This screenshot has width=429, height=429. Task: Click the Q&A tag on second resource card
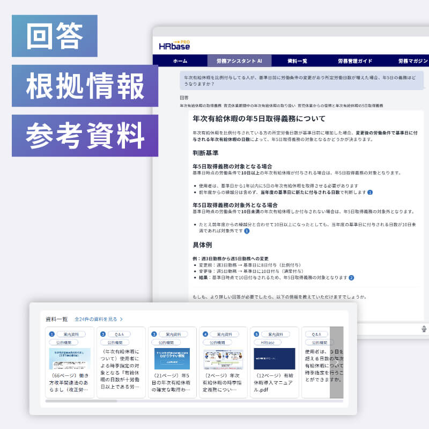119,334
